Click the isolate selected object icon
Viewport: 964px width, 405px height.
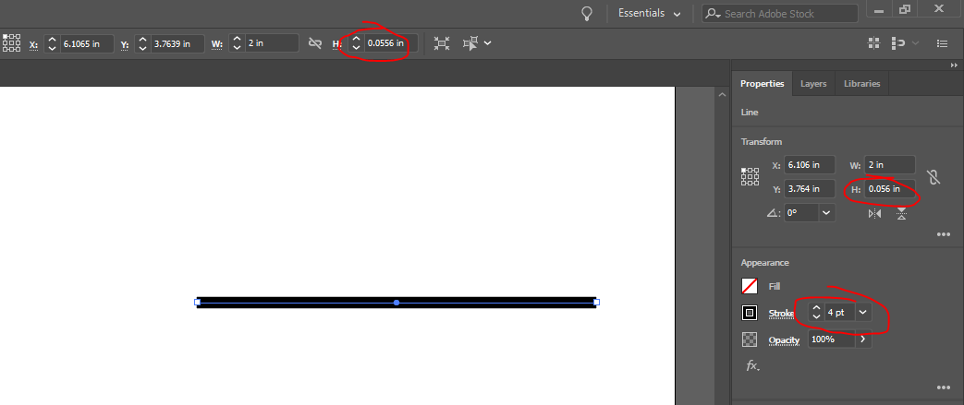pos(471,43)
